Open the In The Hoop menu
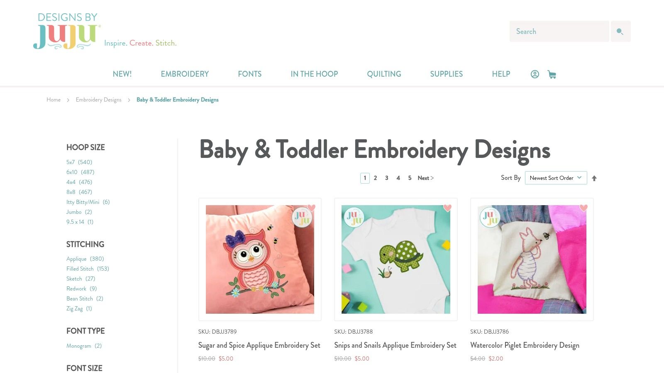The height and width of the screenshot is (373, 664). pyautogui.click(x=314, y=74)
